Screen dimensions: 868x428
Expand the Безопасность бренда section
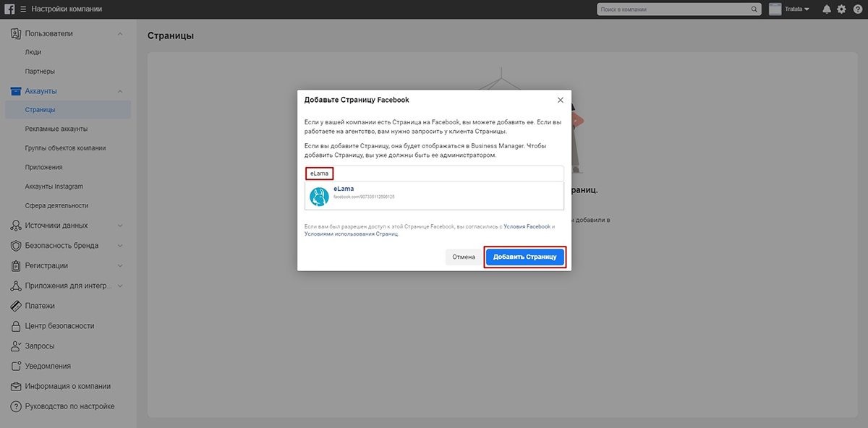pos(120,246)
